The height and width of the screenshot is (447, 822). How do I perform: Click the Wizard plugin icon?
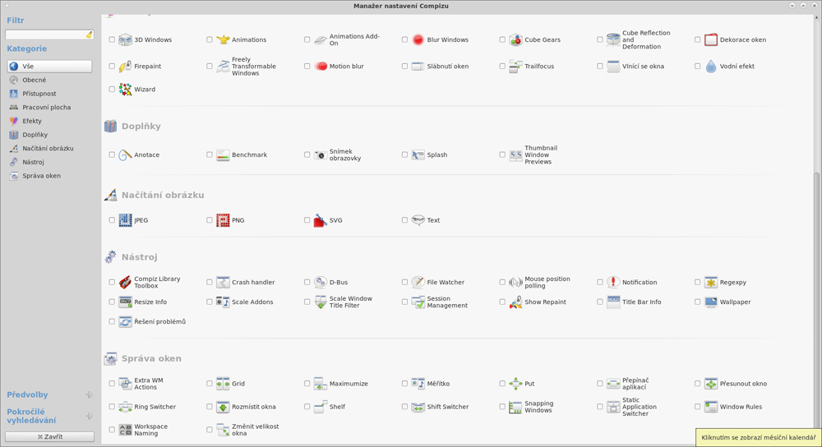(x=125, y=90)
